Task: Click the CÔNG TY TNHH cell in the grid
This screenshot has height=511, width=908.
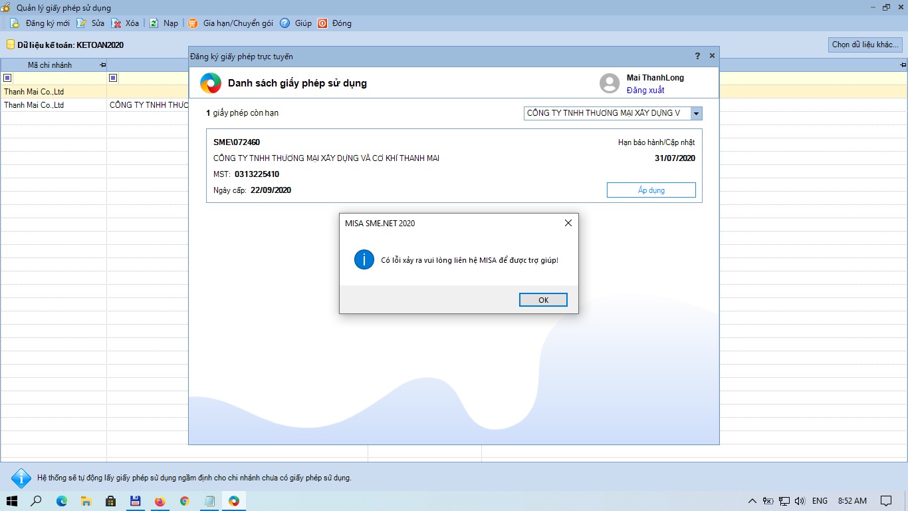Action: [148, 105]
